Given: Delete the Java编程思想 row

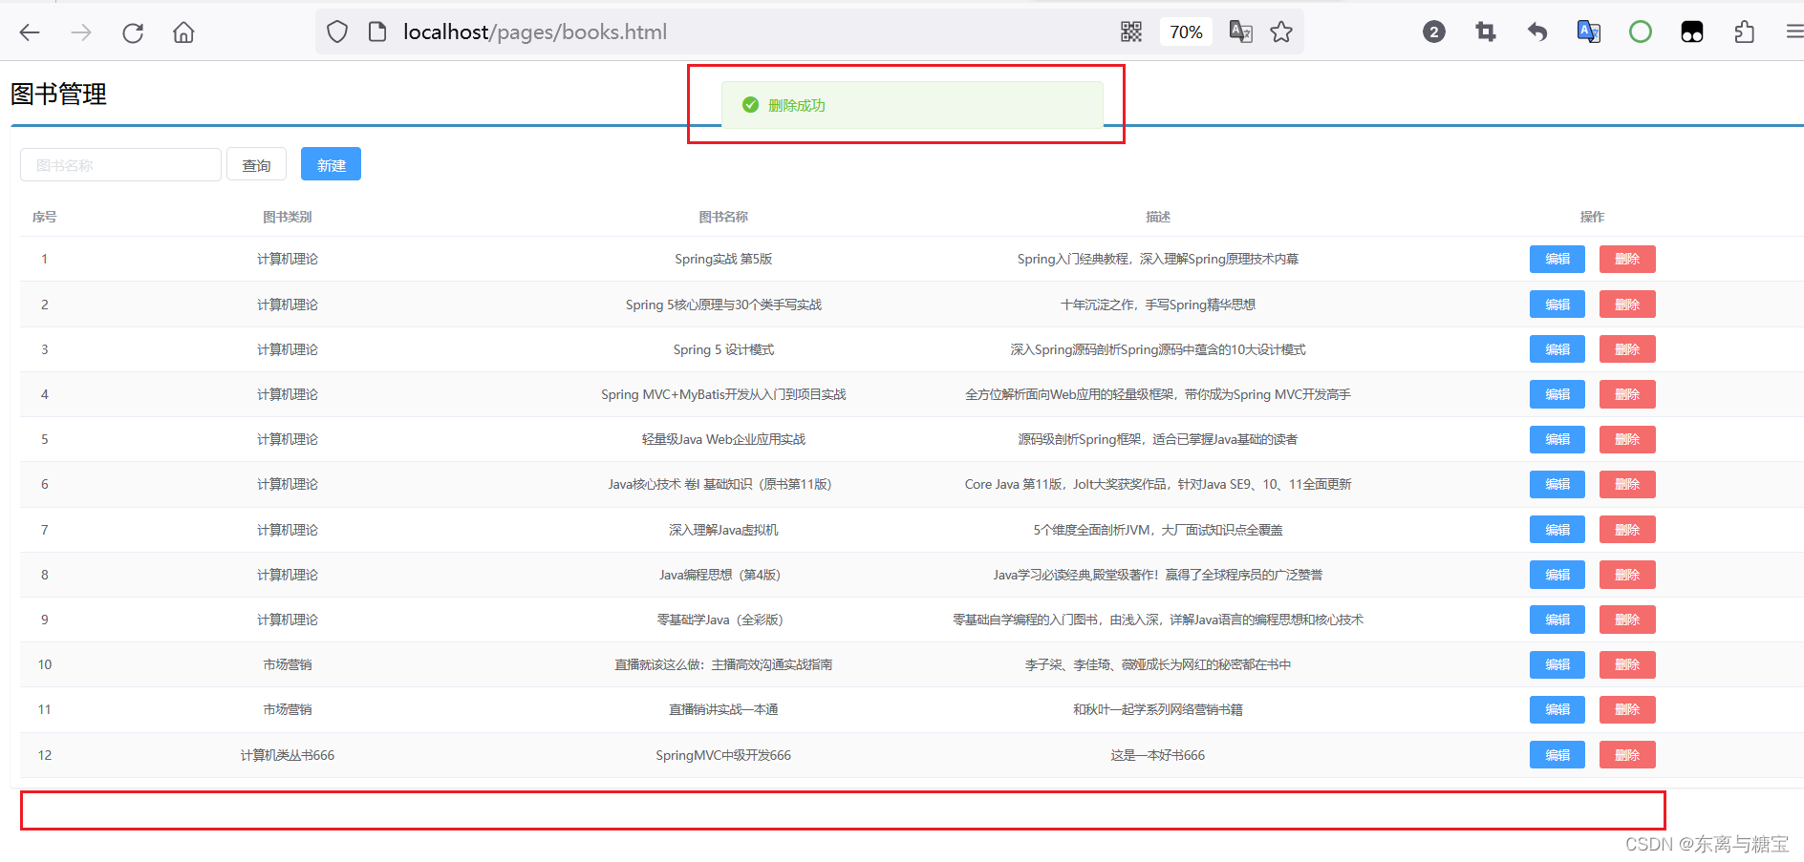Looking at the screenshot, I should click(1627, 575).
